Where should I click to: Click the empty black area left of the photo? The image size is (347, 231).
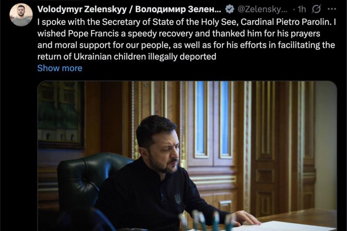point(19,155)
